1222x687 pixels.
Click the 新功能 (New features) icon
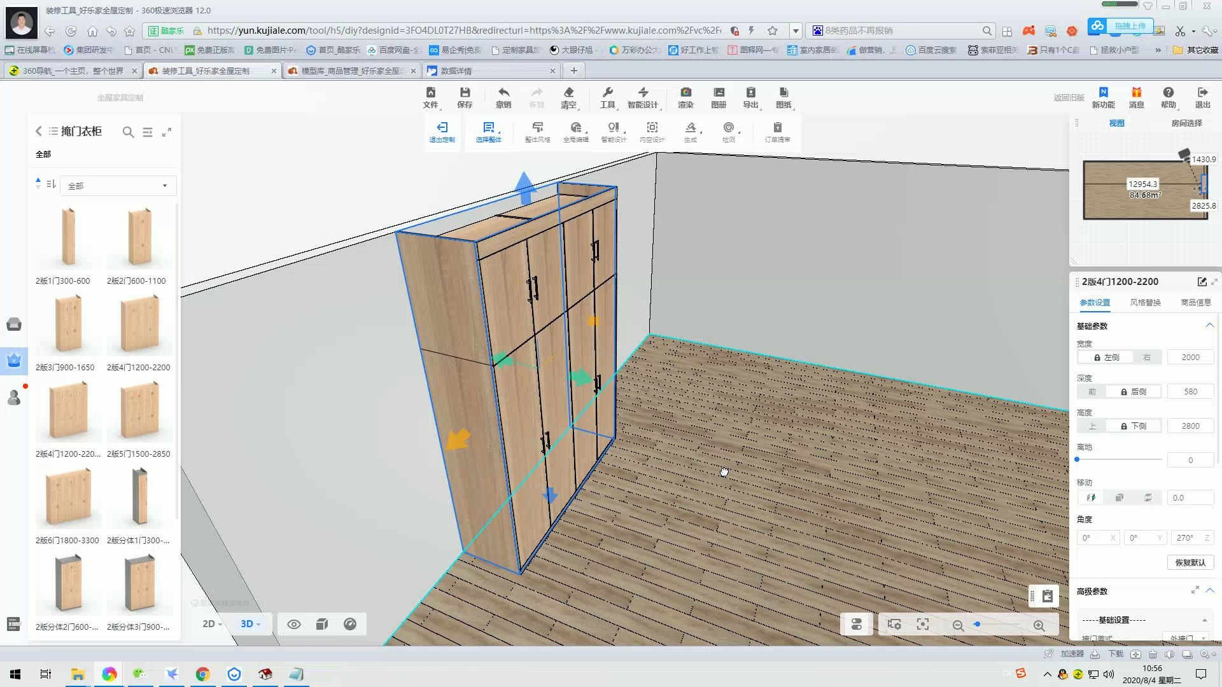coord(1103,98)
